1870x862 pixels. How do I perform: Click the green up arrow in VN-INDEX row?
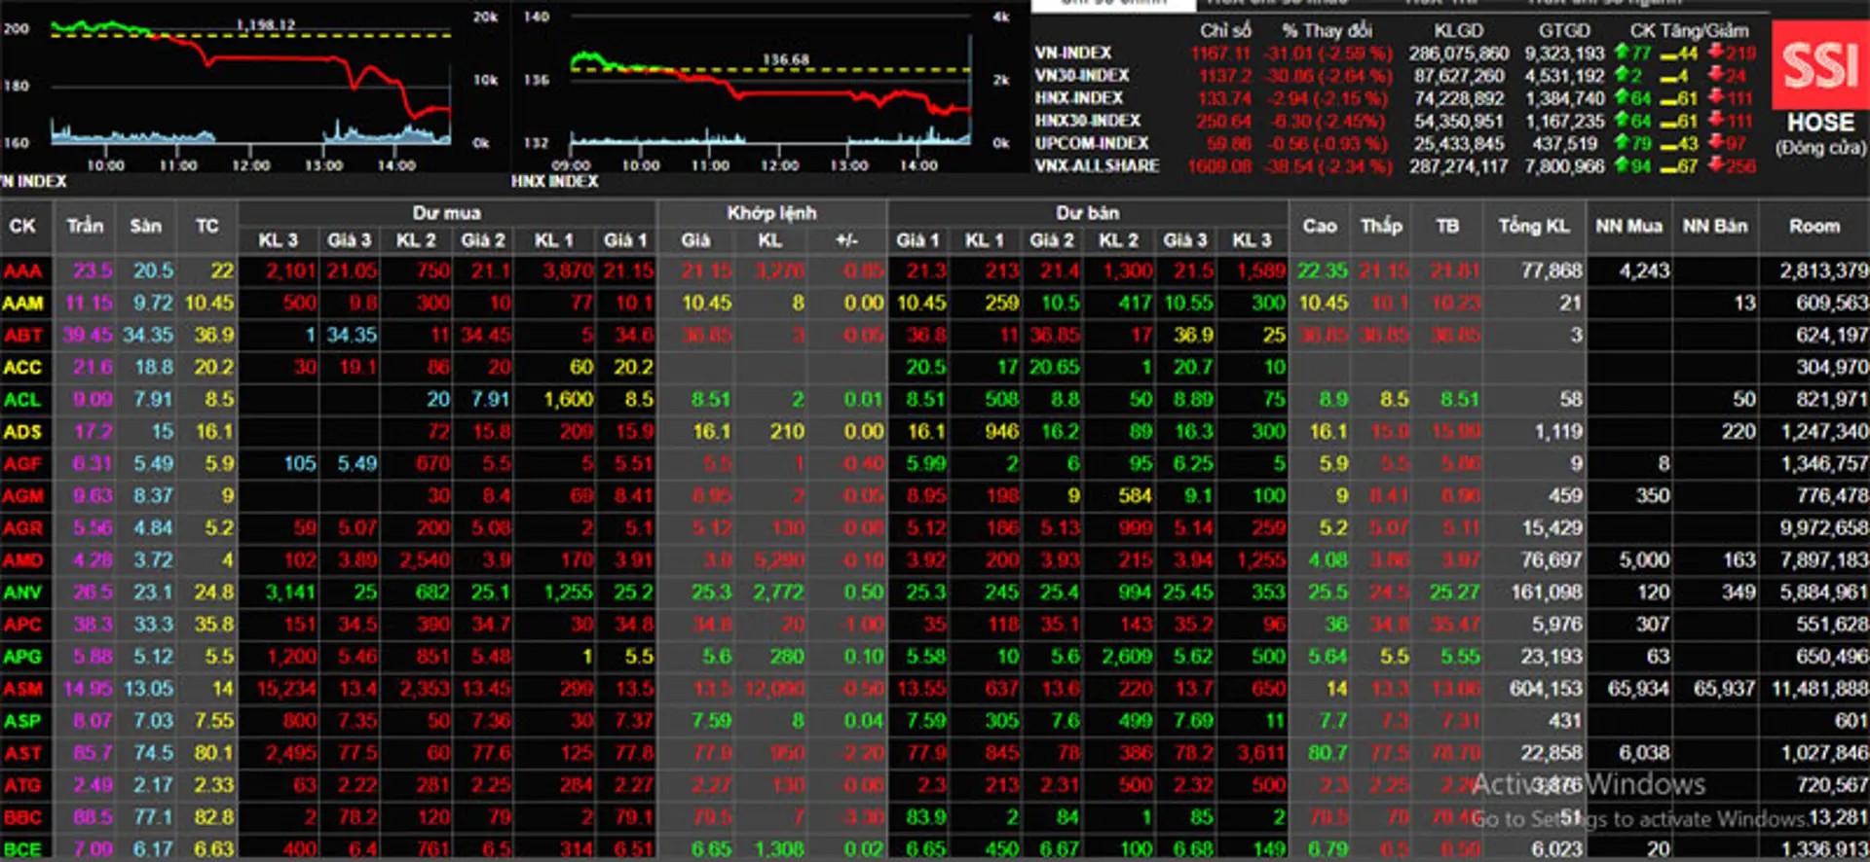click(1622, 53)
